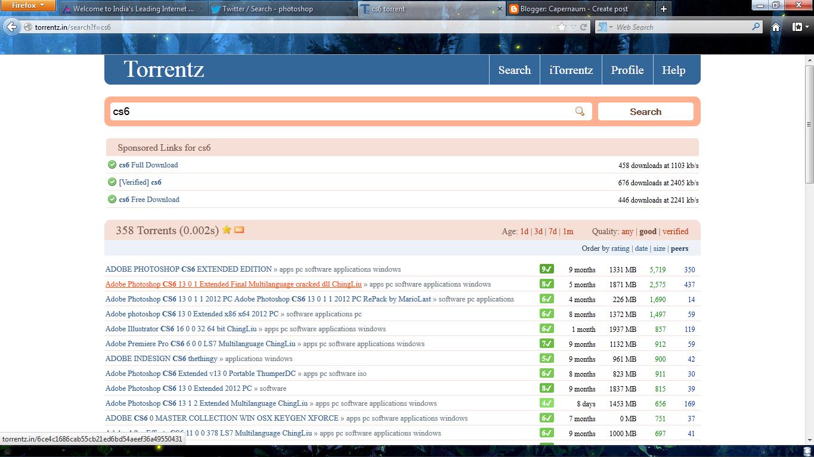
Task: Reload the page with the refresh icon
Action: pyautogui.click(x=584, y=27)
